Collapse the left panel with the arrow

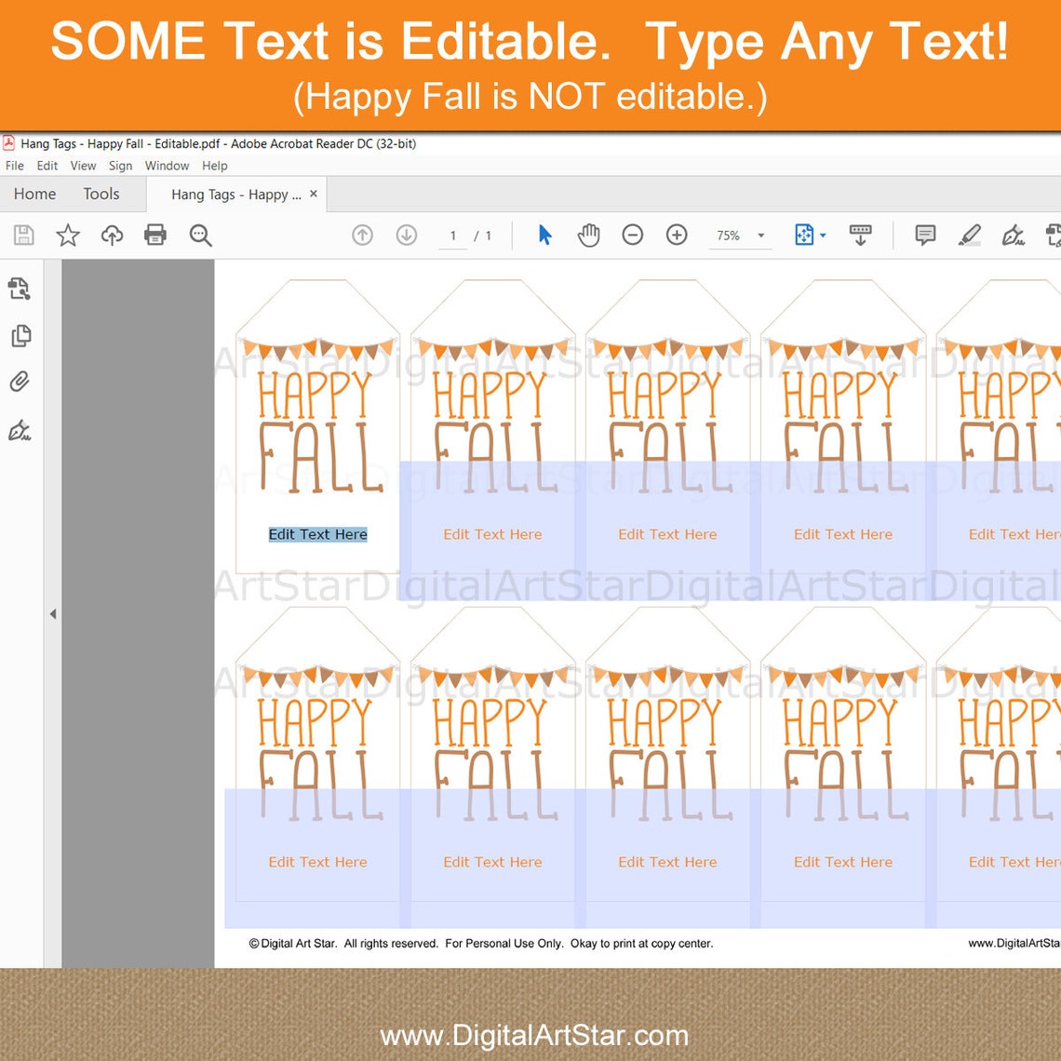(x=53, y=613)
